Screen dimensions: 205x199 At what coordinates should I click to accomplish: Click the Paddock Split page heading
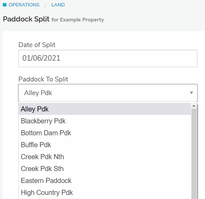point(26,19)
